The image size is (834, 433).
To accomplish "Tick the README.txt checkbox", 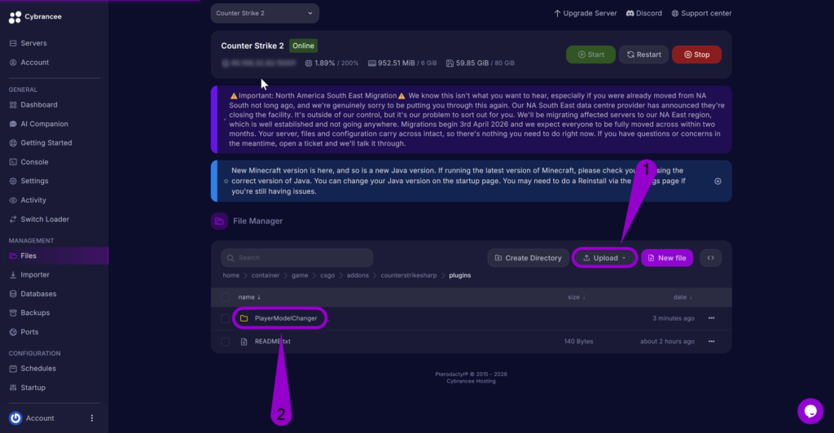I will [x=226, y=342].
